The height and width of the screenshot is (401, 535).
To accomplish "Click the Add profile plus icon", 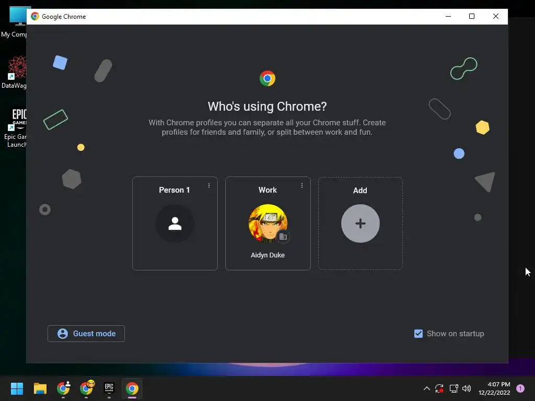I will pyautogui.click(x=360, y=223).
